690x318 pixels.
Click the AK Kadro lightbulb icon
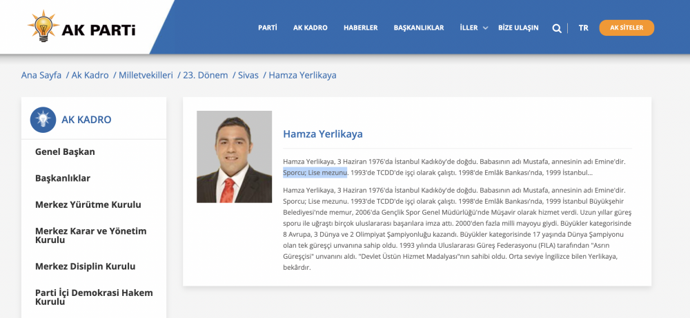coord(43,120)
